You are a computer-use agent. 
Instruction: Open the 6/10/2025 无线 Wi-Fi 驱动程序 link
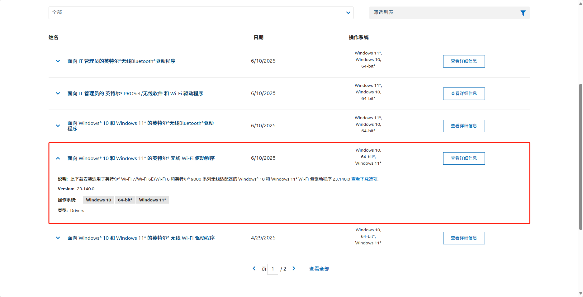pyautogui.click(x=141, y=158)
